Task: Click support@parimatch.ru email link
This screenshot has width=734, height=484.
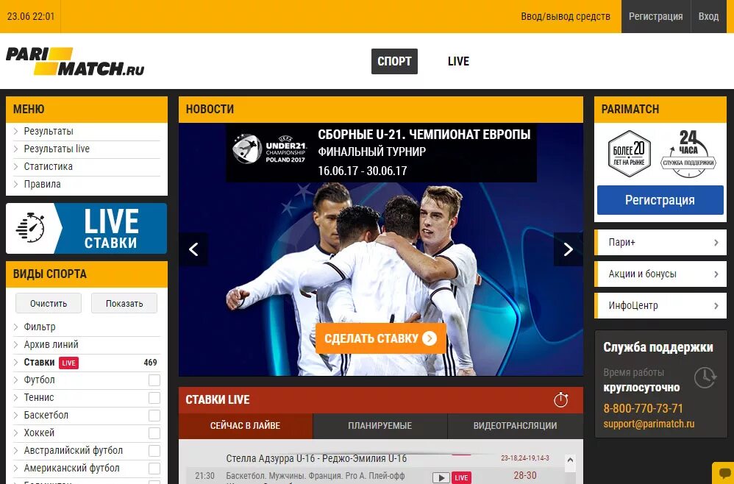Action: click(x=649, y=424)
